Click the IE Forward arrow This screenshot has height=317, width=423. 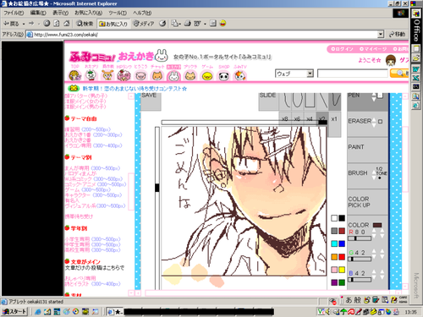(31, 24)
